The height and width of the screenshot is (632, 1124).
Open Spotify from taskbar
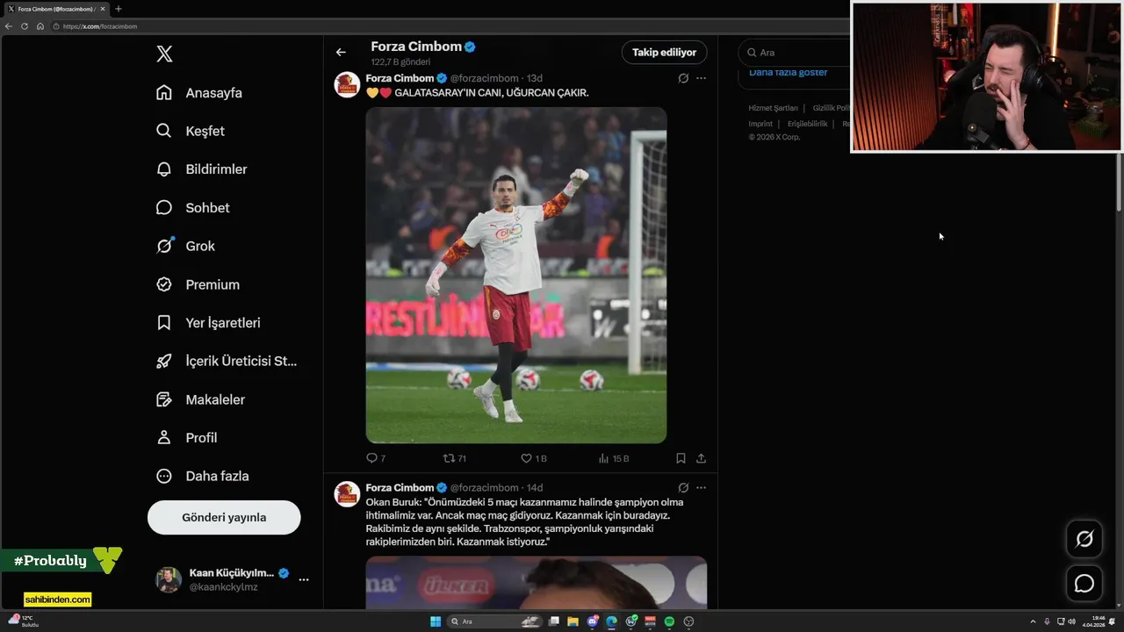pyautogui.click(x=669, y=621)
